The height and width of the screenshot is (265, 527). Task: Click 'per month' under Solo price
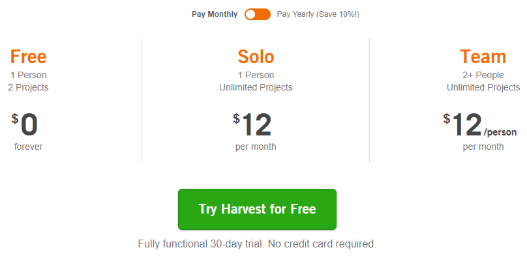pos(256,146)
